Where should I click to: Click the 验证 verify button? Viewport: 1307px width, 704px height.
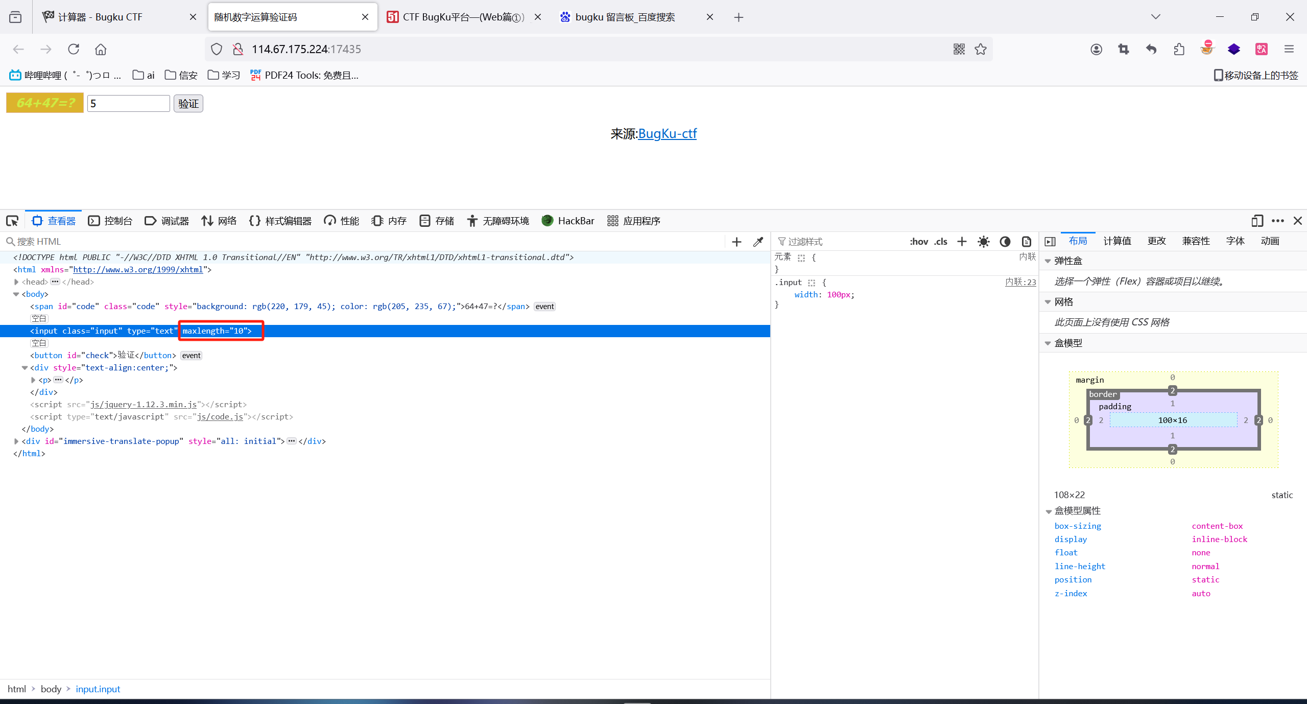click(x=188, y=104)
